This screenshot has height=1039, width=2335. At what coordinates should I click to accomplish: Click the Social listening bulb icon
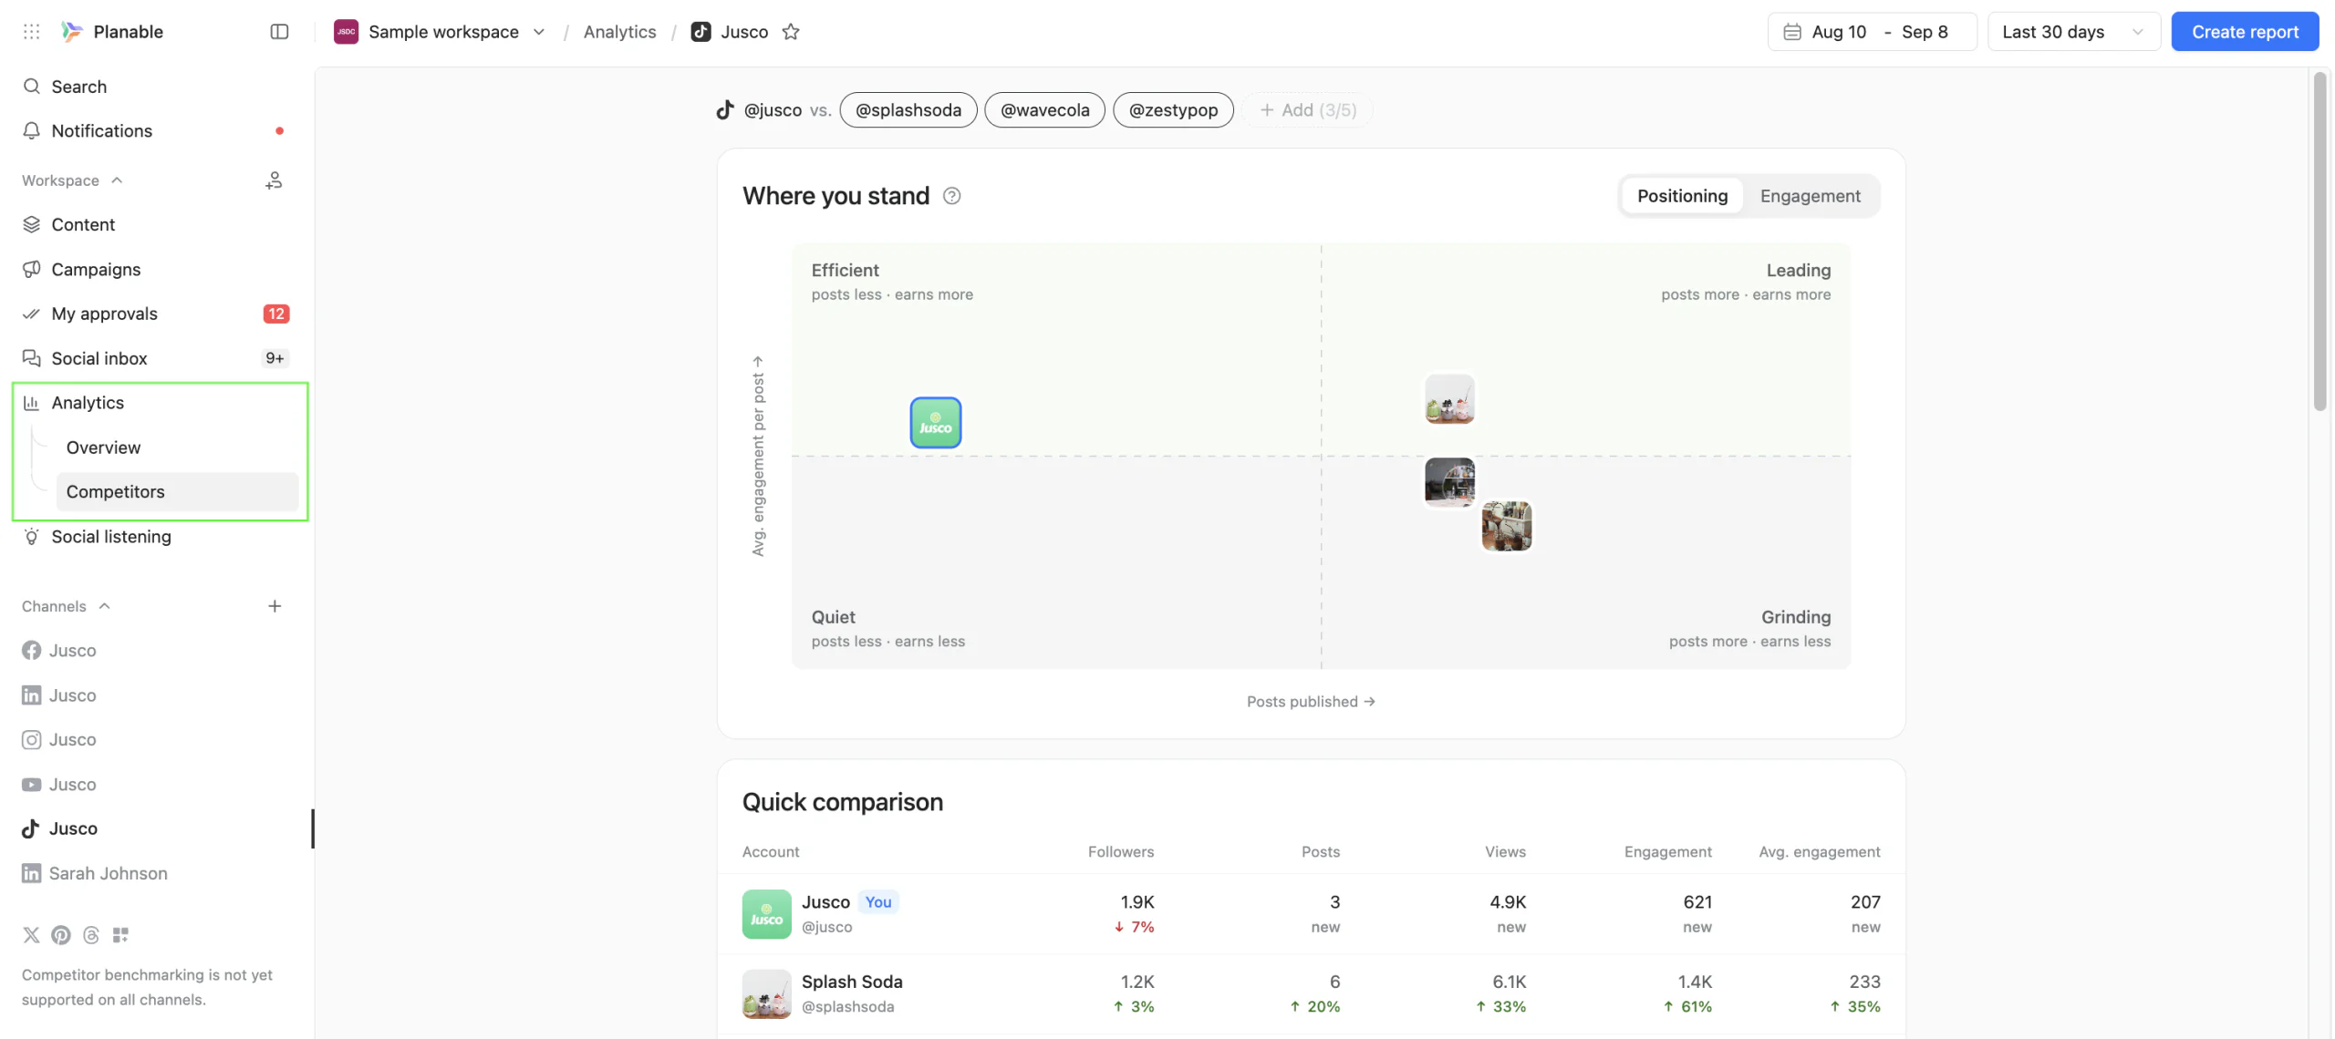[x=32, y=537]
